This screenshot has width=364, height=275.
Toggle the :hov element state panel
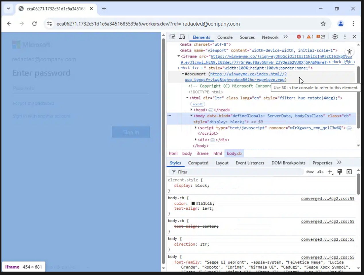coord(310,172)
